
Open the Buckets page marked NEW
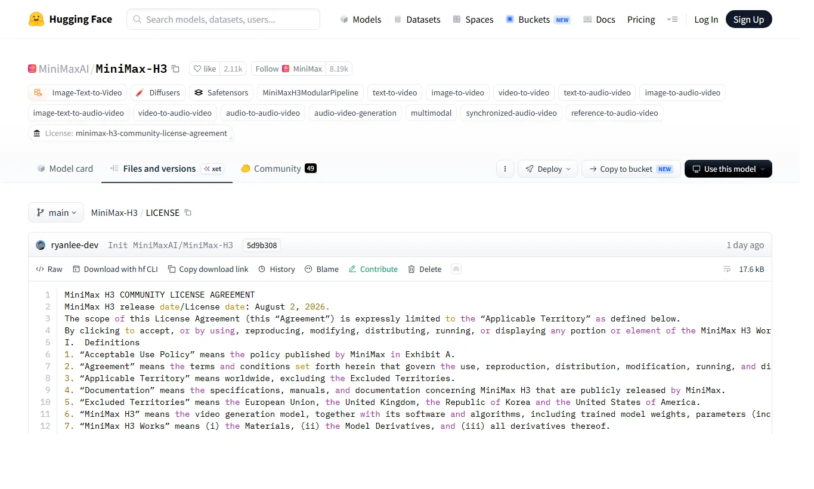coord(538,19)
